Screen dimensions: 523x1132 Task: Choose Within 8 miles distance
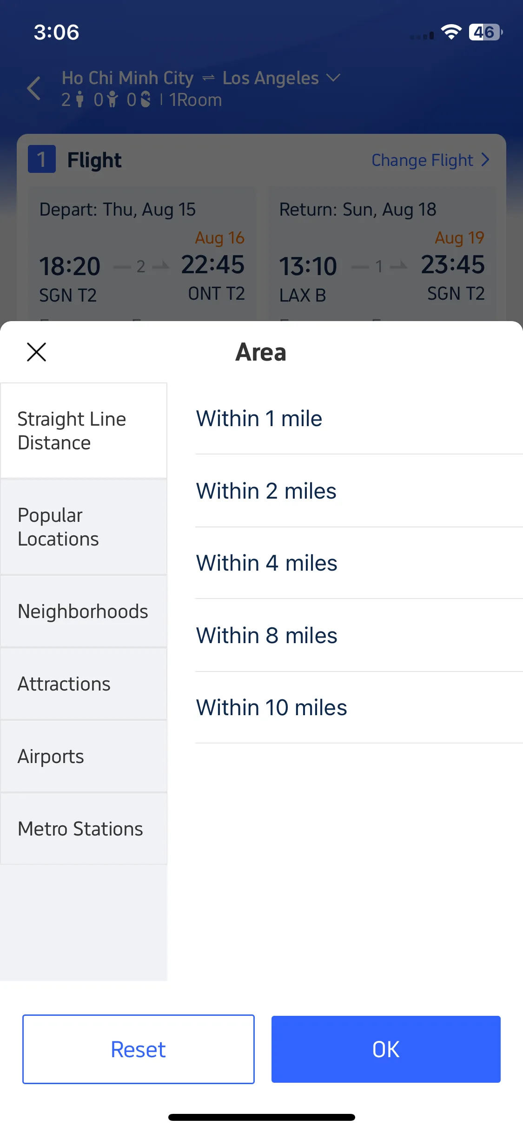click(359, 635)
